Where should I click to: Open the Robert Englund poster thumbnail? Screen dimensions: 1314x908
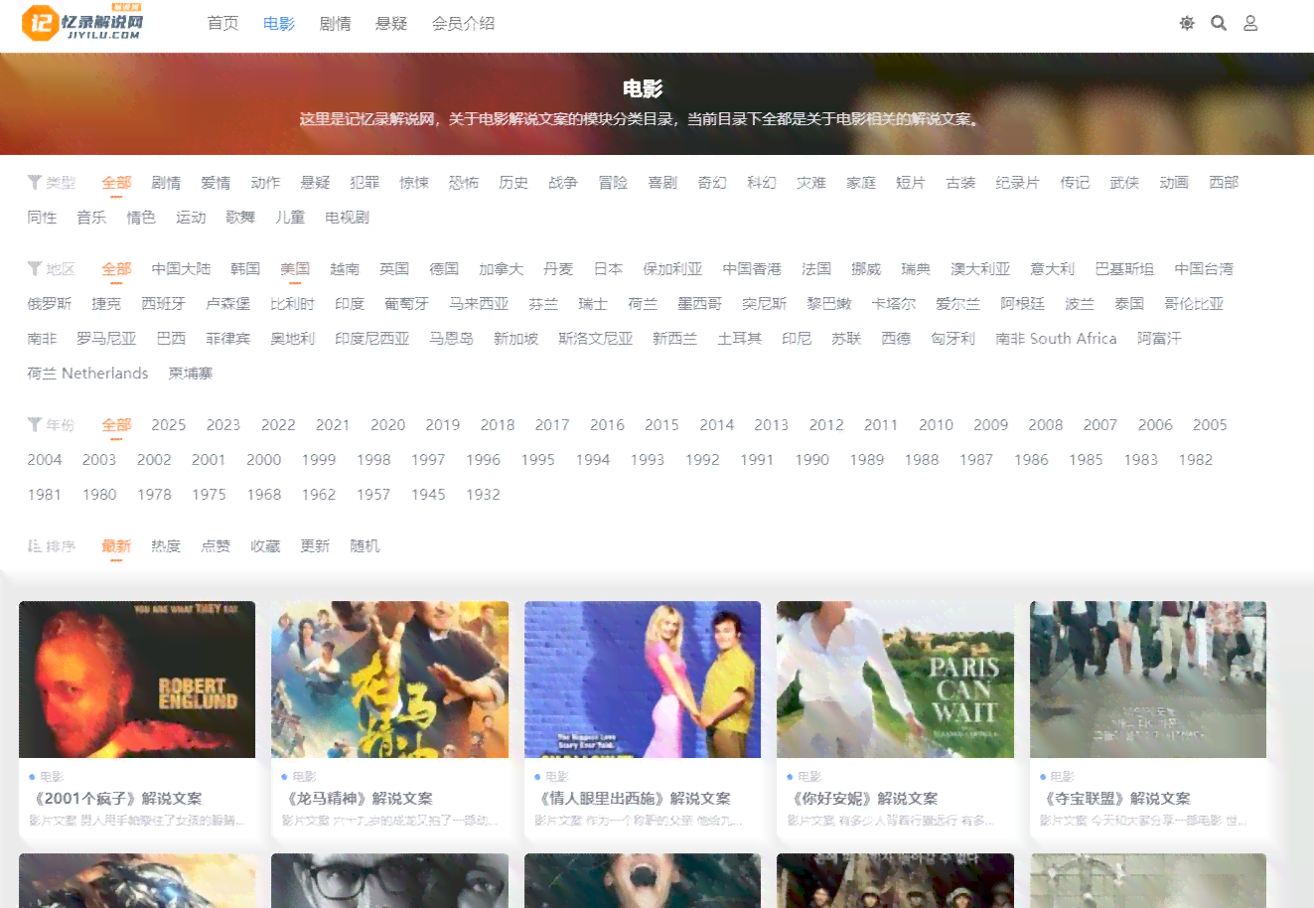click(137, 680)
